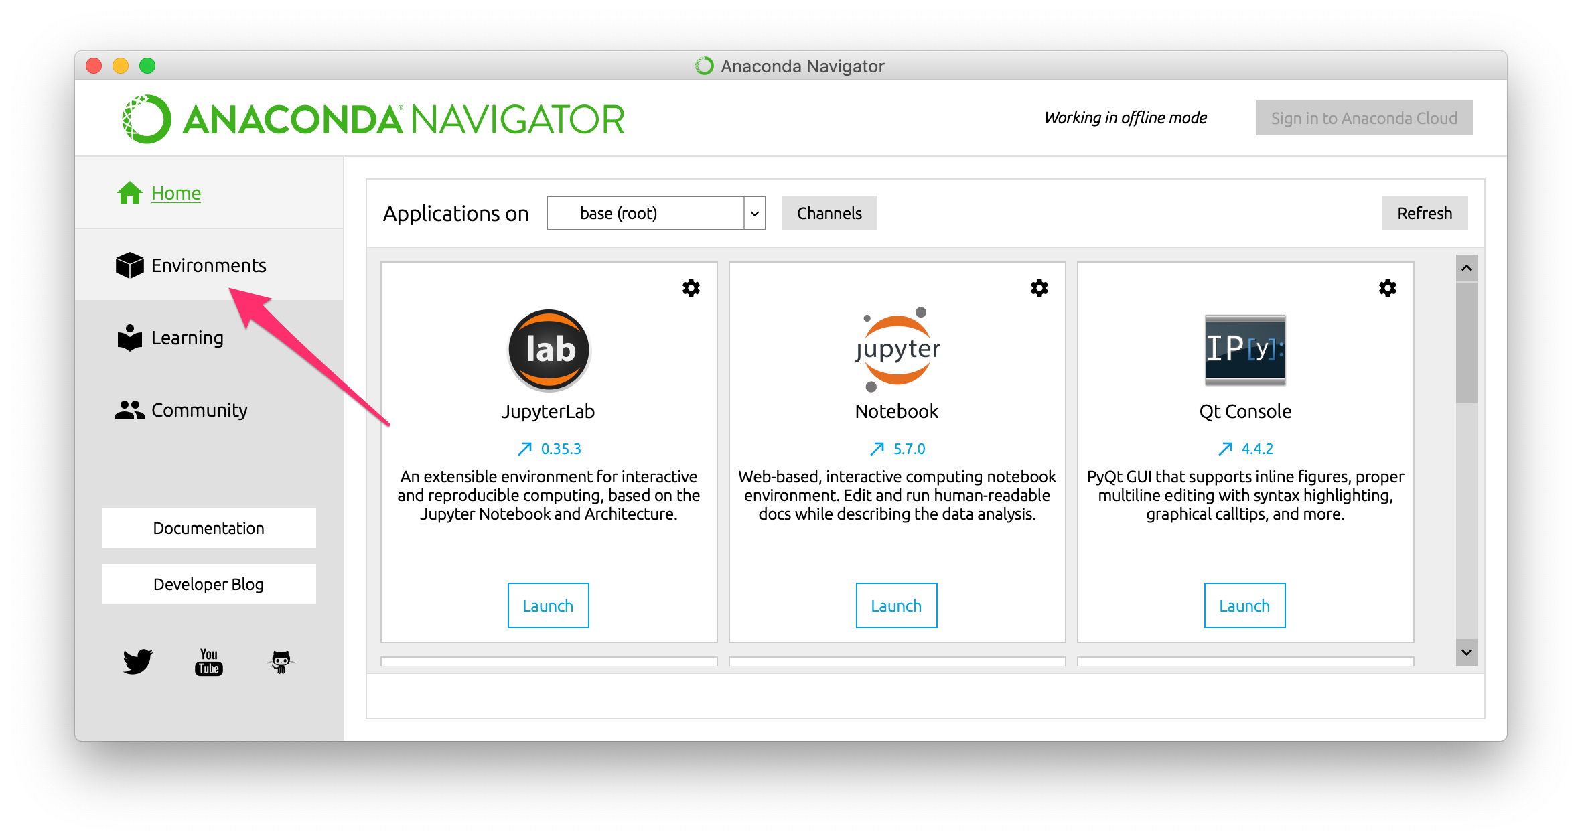This screenshot has height=840, width=1582.
Task: Open the GitHub octocat icon
Action: click(281, 662)
